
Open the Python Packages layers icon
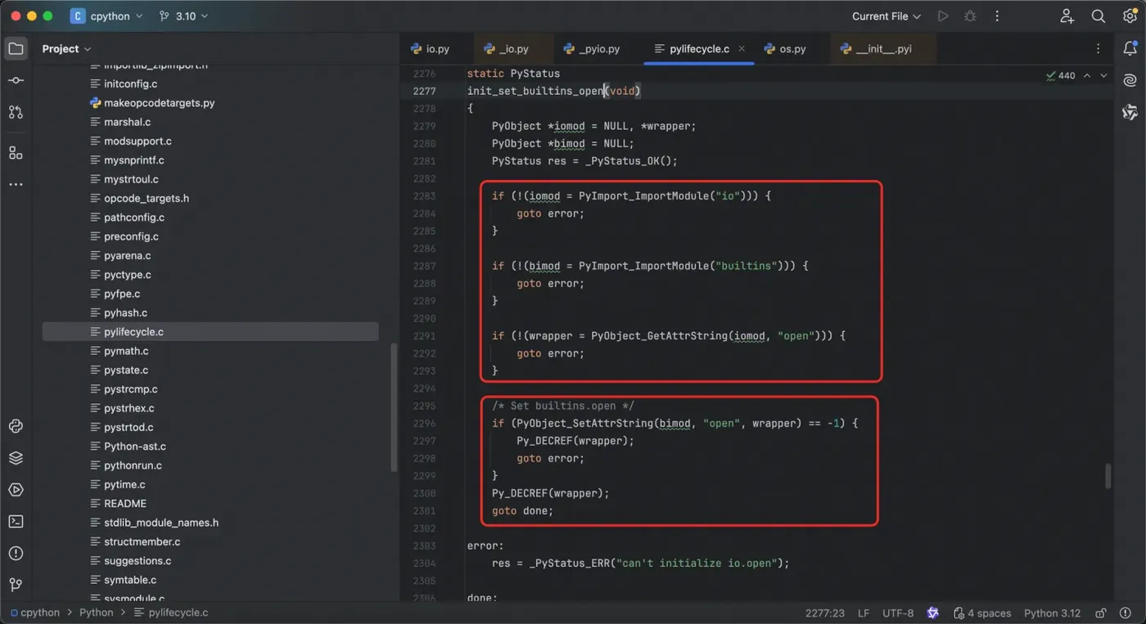[x=16, y=458]
